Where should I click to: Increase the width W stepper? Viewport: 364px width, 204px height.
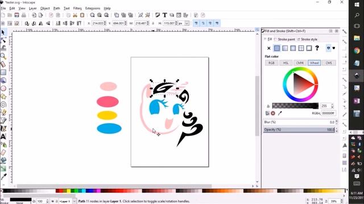click(148, 22)
